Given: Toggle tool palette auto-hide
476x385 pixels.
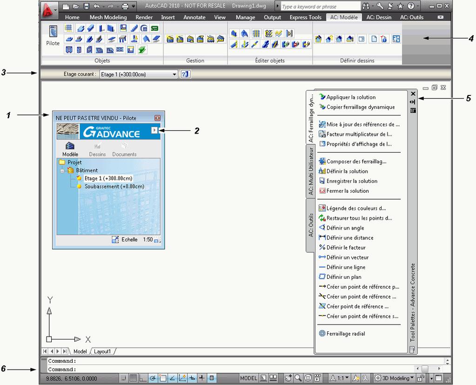Looking at the screenshot, I should coord(413,102).
